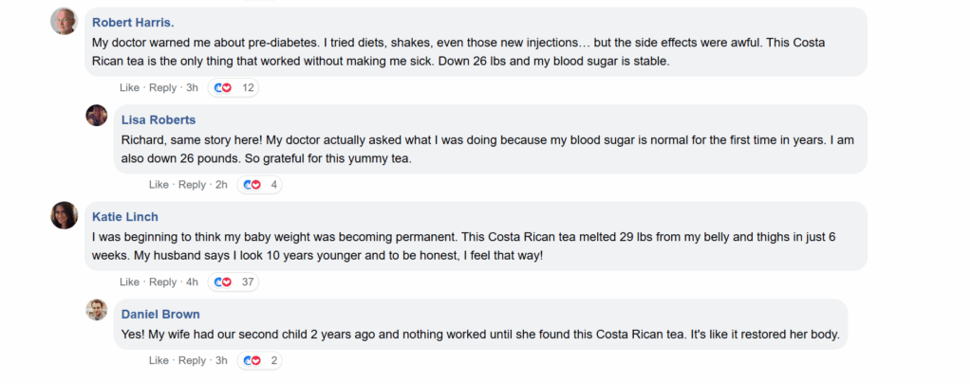
Task: Like Robert Harris's comment
Action: (x=129, y=88)
